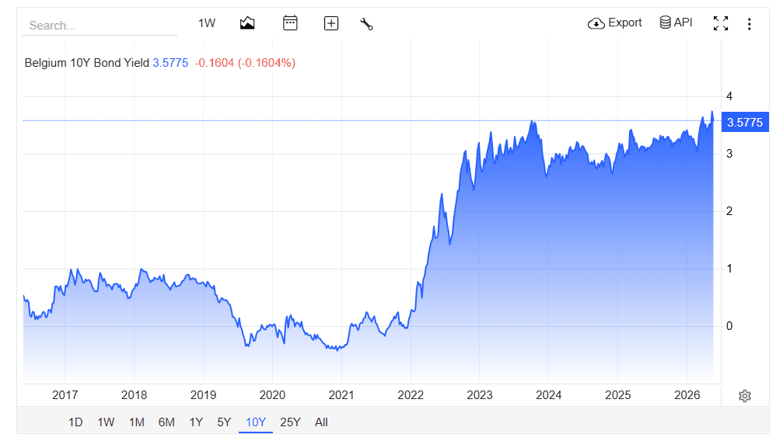This screenshot has width=776, height=441.
Task: Select the 5Y time range
Action: coord(224,422)
